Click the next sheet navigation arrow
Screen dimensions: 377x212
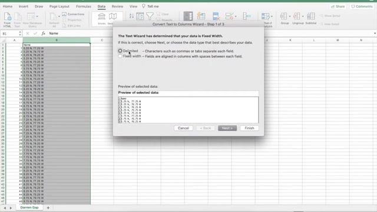pos(11,208)
